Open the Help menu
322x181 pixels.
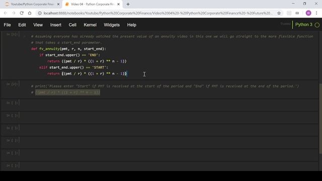pyautogui.click(x=132, y=25)
